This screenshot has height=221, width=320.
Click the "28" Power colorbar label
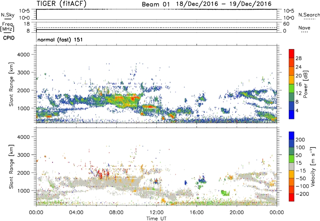298,58
